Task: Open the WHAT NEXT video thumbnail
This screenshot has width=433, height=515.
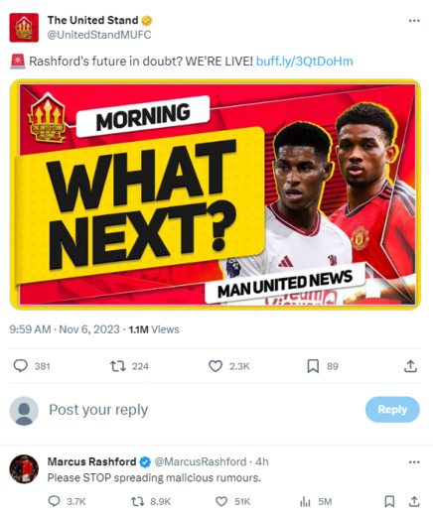Action: click(216, 194)
